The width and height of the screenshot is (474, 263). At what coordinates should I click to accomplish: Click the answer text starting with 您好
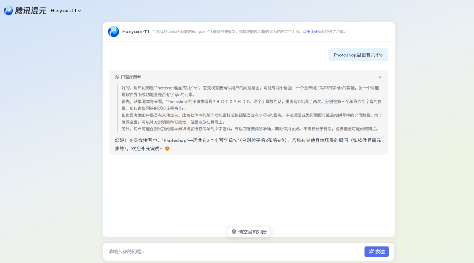tap(248, 144)
